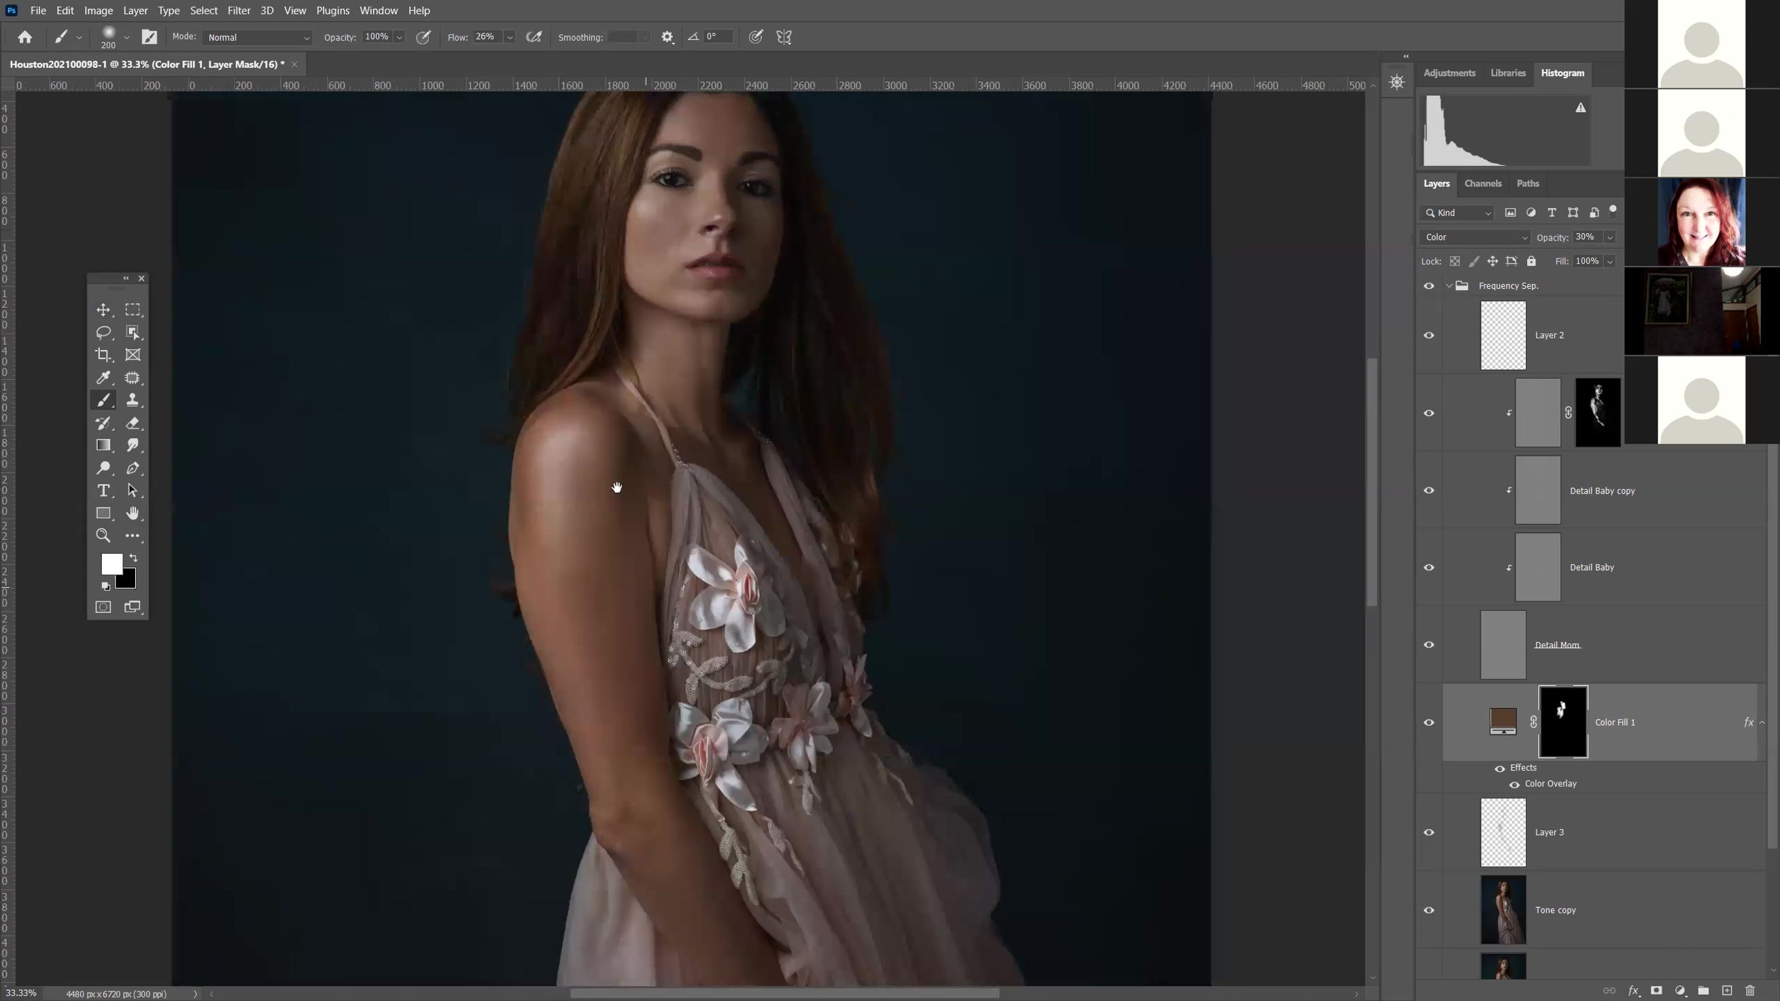Collapse the Frequency Sep. group

[1449, 286]
